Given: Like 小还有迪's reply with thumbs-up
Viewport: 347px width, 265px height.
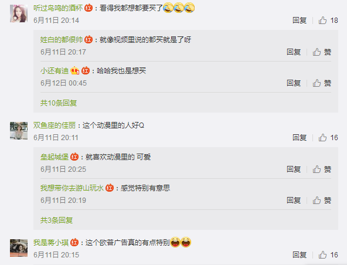Looking at the screenshot, I should click(322, 83).
